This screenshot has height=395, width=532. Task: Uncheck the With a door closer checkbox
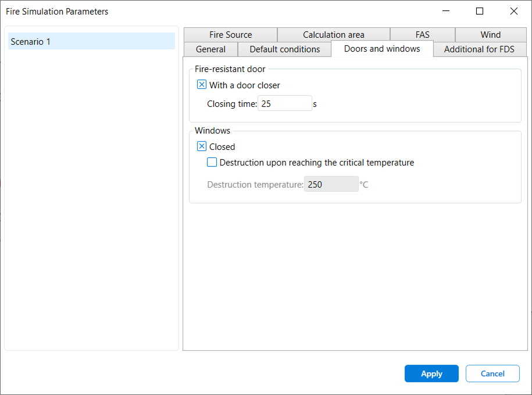coord(202,85)
